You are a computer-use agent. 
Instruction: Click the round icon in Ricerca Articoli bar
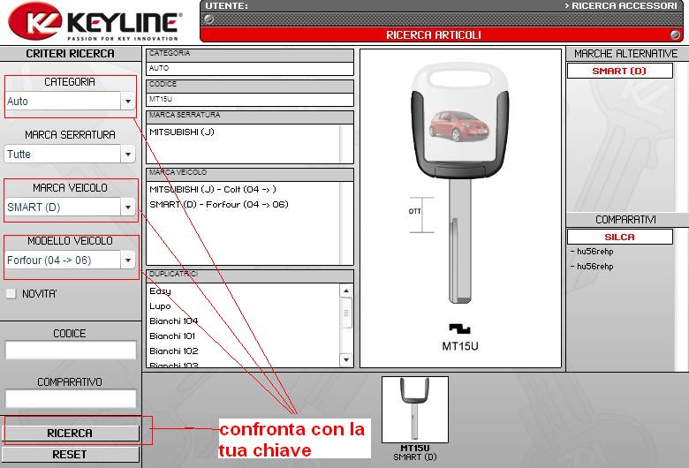675,34
